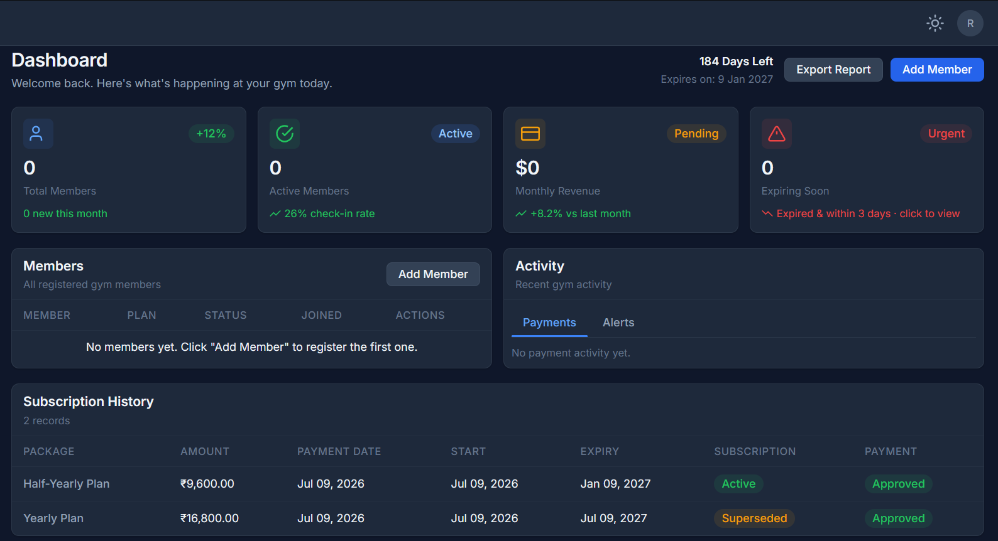The width and height of the screenshot is (998, 541).
Task: Click the SUBSCRIPTION column header
Action: [755, 451]
